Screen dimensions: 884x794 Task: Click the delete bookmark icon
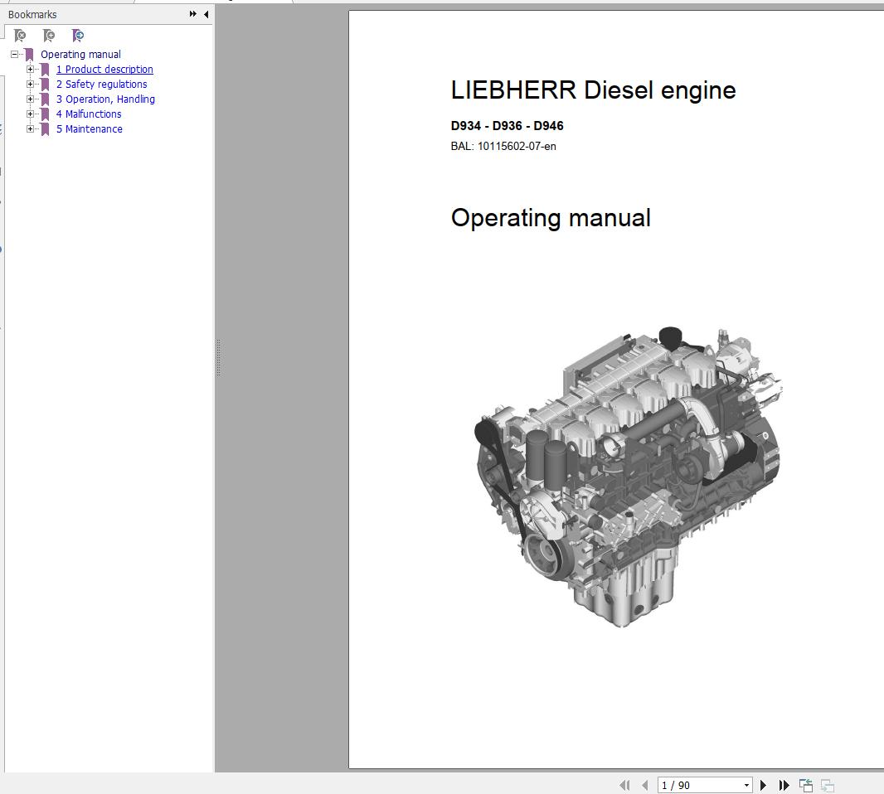(x=20, y=36)
